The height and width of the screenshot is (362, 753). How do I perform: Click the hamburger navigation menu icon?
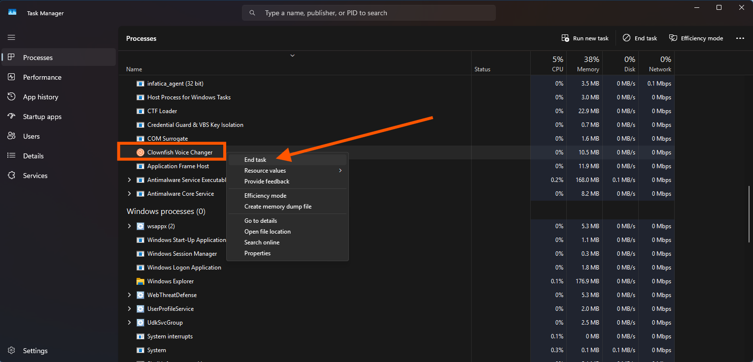point(11,37)
